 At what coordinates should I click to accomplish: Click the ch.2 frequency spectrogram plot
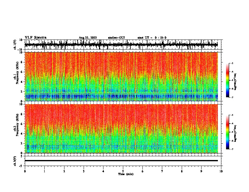tap(123, 129)
